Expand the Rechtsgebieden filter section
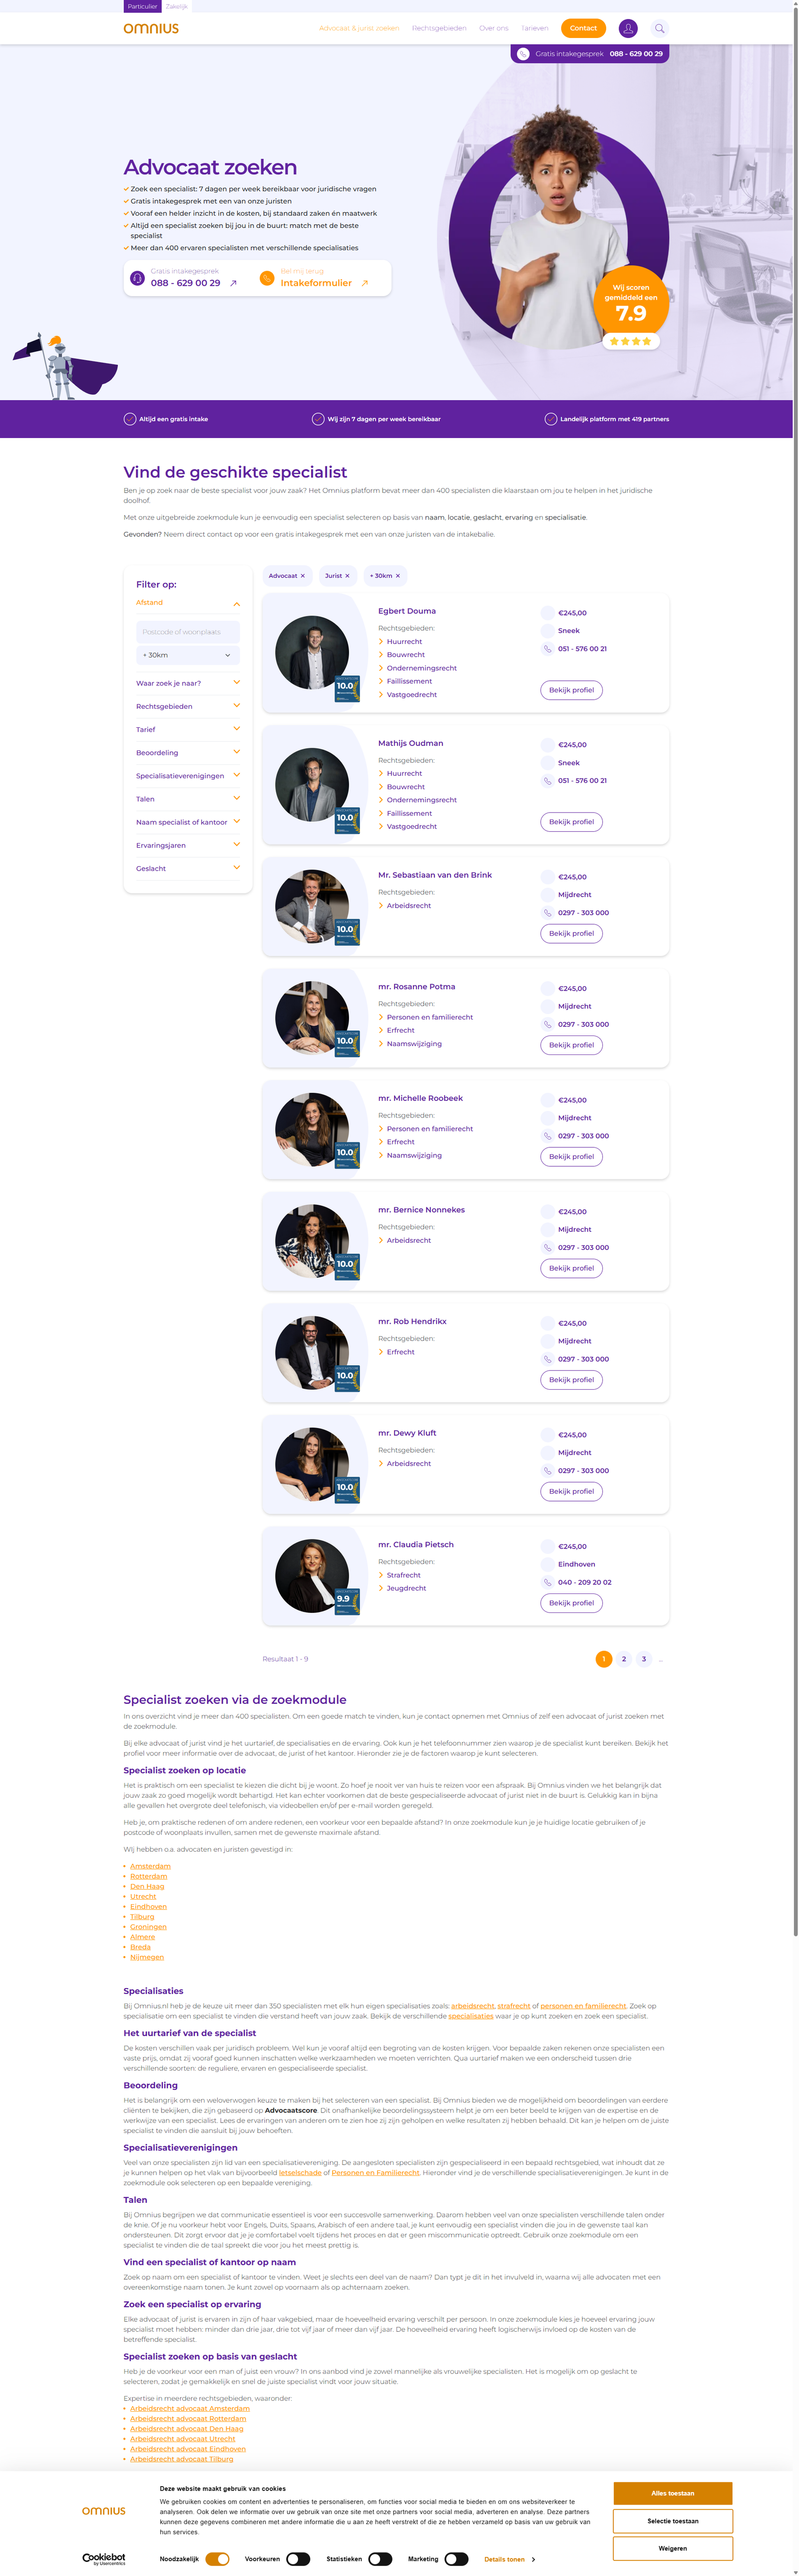799x2576 pixels. pyautogui.click(x=188, y=706)
